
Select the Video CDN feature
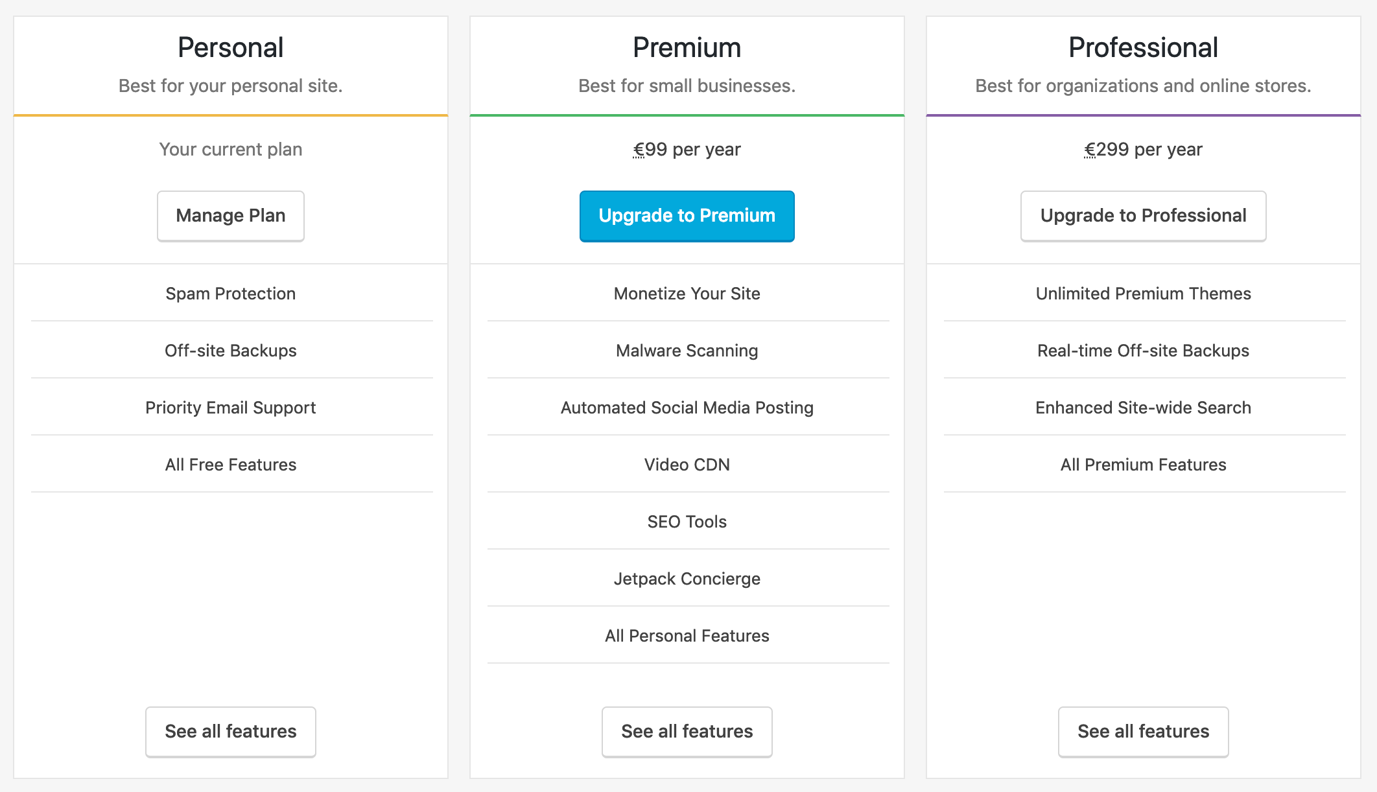click(687, 465)
